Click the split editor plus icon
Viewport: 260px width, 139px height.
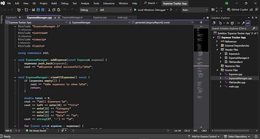click(201, 23)
